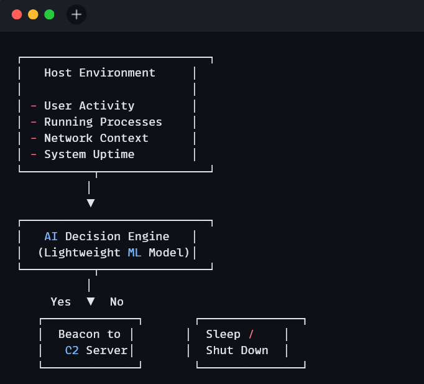Click the red dash before 'User Activity'

click(34, 106)
